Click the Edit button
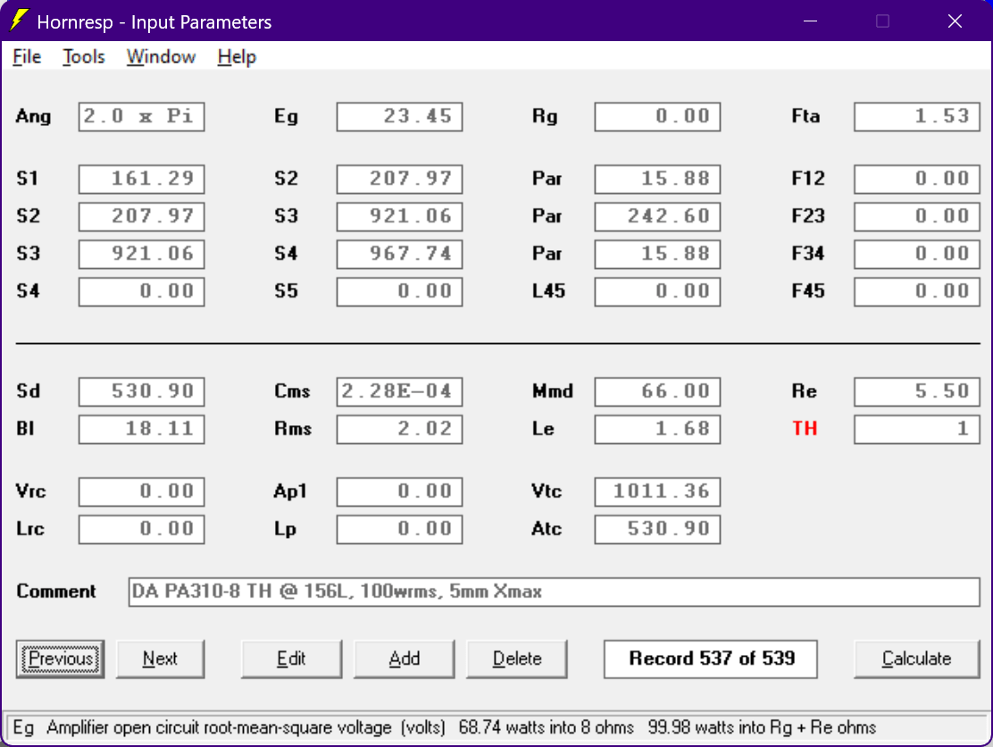 291,659
